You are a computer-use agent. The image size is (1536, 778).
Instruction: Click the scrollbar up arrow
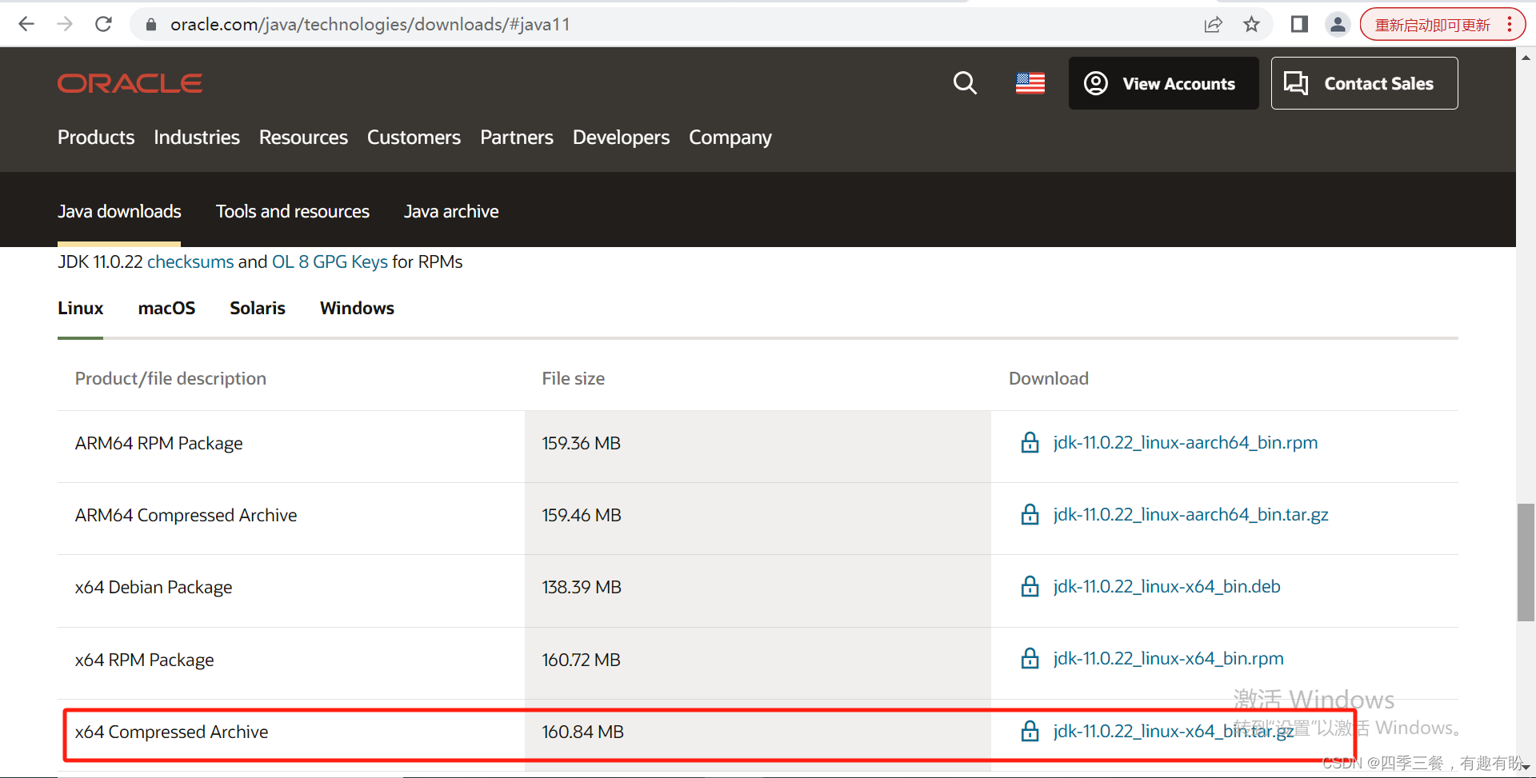pyautogui.click(x=1526, y=58)
